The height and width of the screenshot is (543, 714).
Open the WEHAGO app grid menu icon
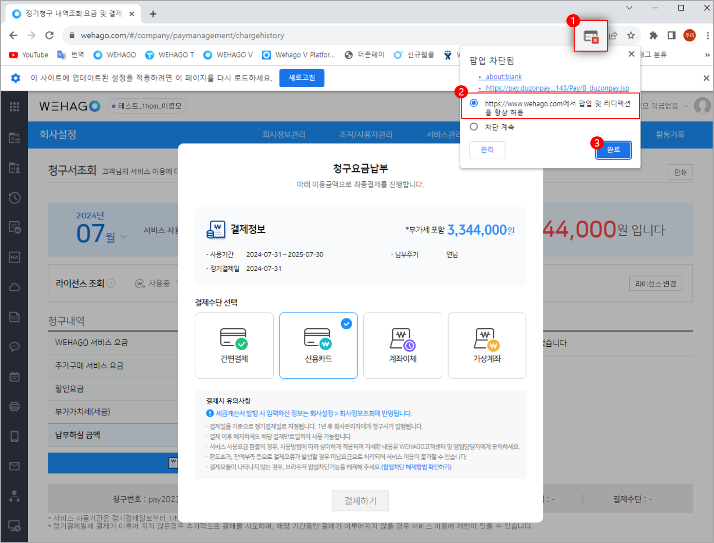click(x=15, y=107)
